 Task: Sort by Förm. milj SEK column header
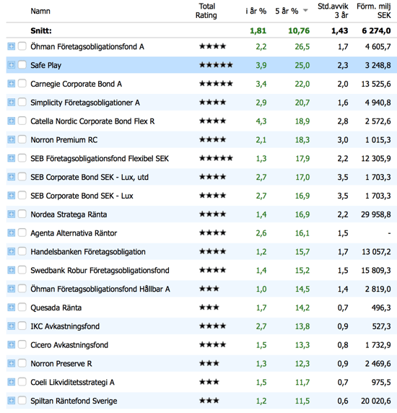374,11
